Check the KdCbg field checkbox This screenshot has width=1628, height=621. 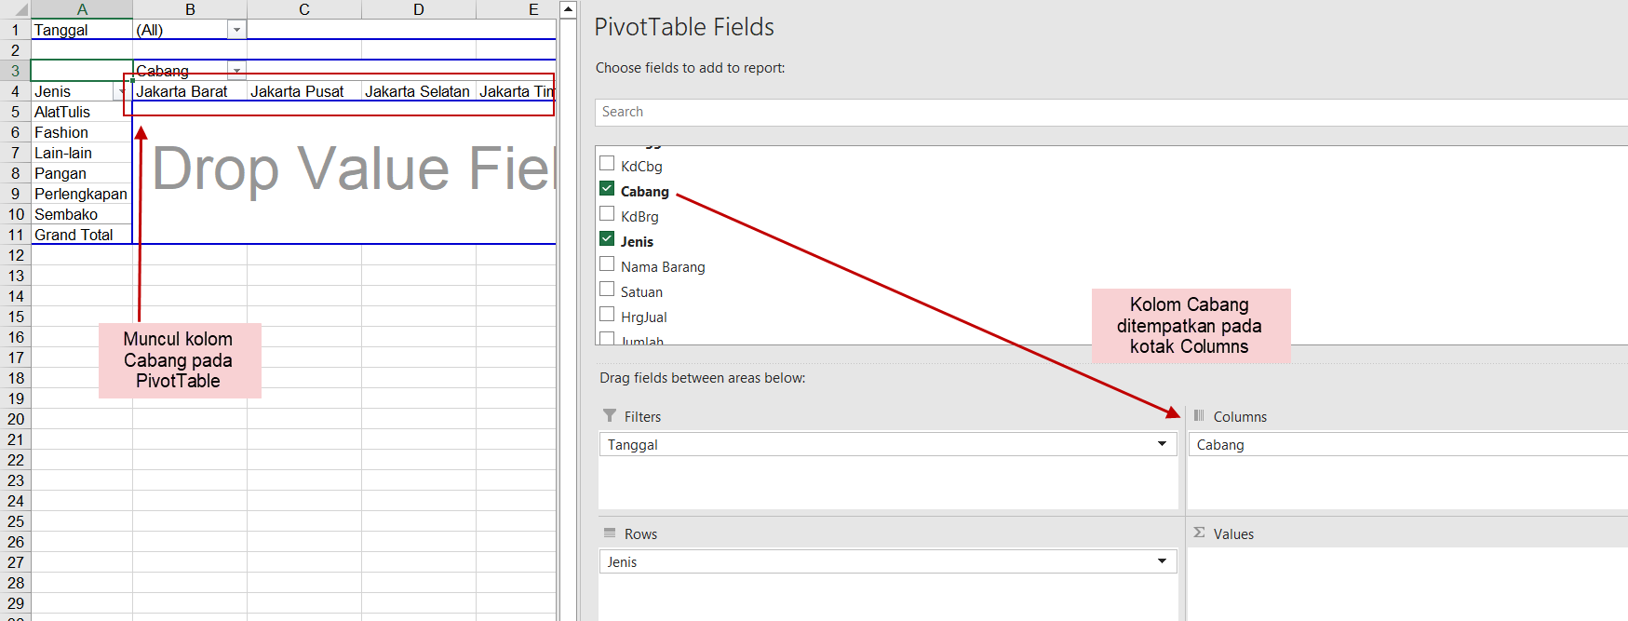pyautogui.click(x=607, y=164)
